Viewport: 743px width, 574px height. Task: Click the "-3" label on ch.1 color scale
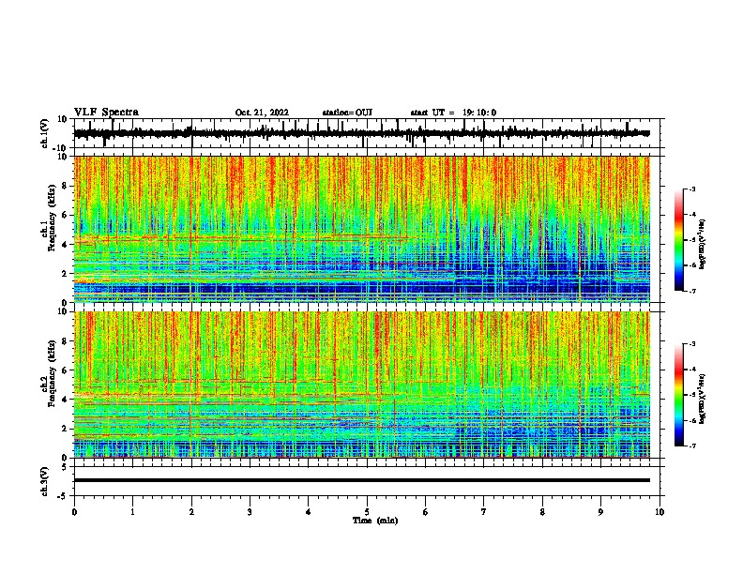coord(692,189)
